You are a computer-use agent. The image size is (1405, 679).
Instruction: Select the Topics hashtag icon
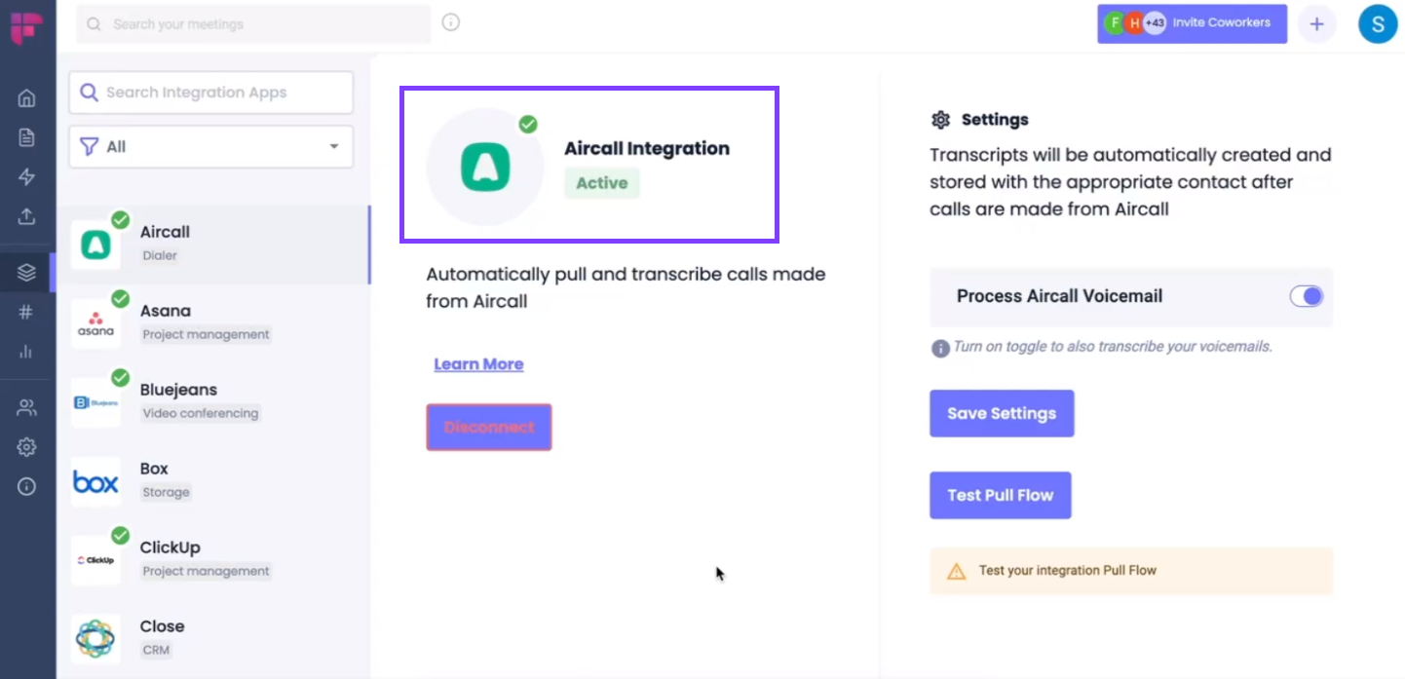tap(26, 312)
